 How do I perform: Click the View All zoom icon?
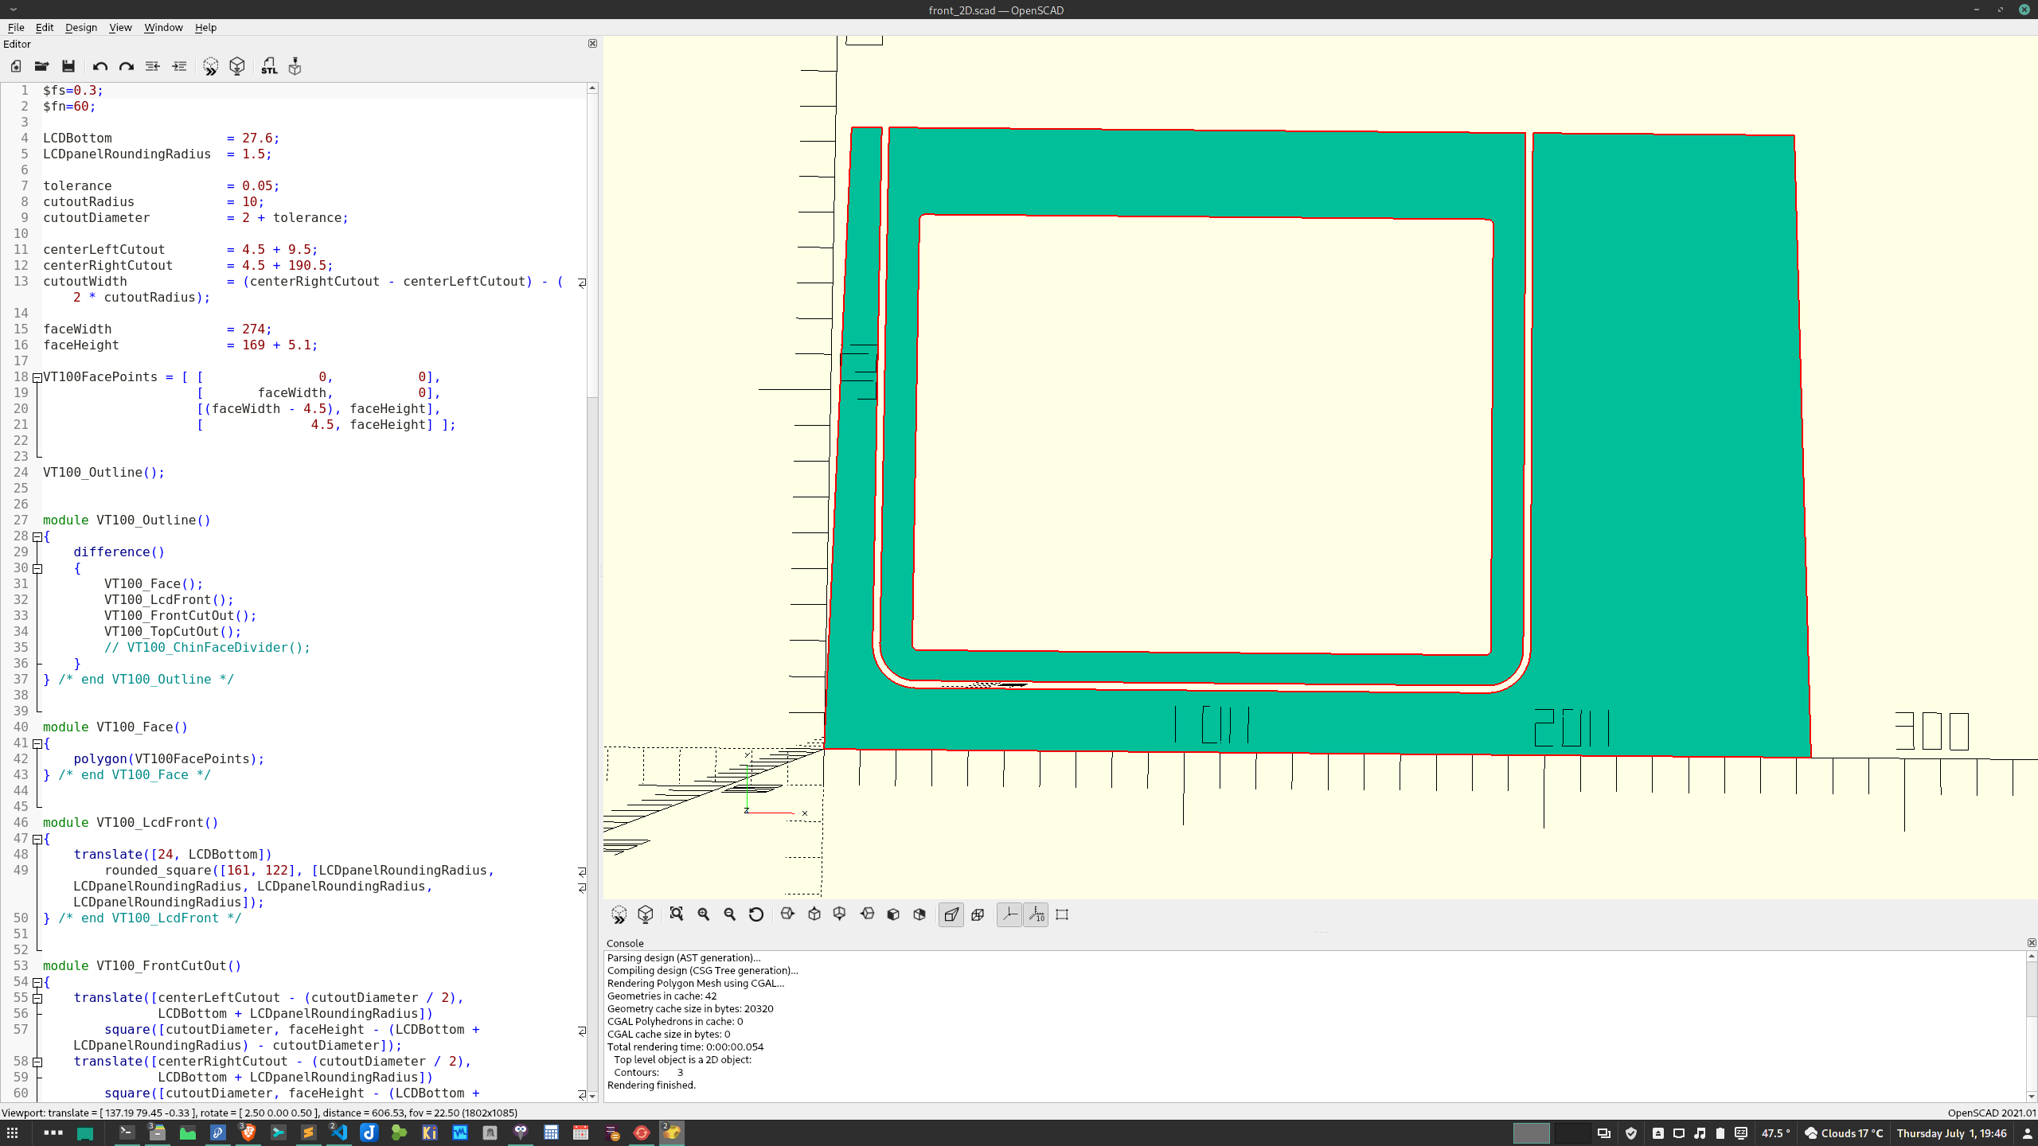(x=677, y=914)
